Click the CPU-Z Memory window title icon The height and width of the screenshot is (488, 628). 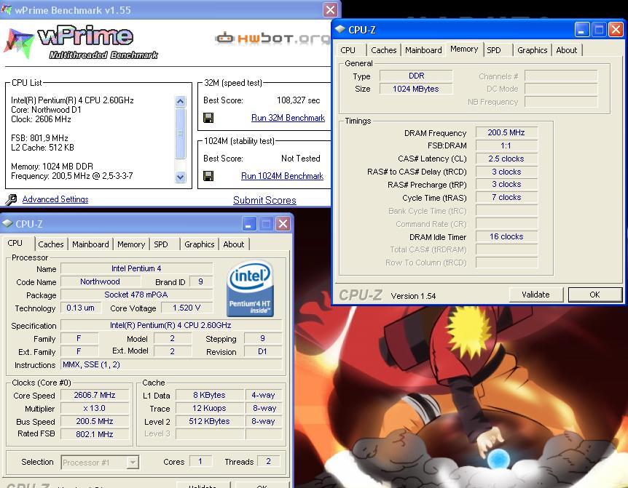(340, 29)
